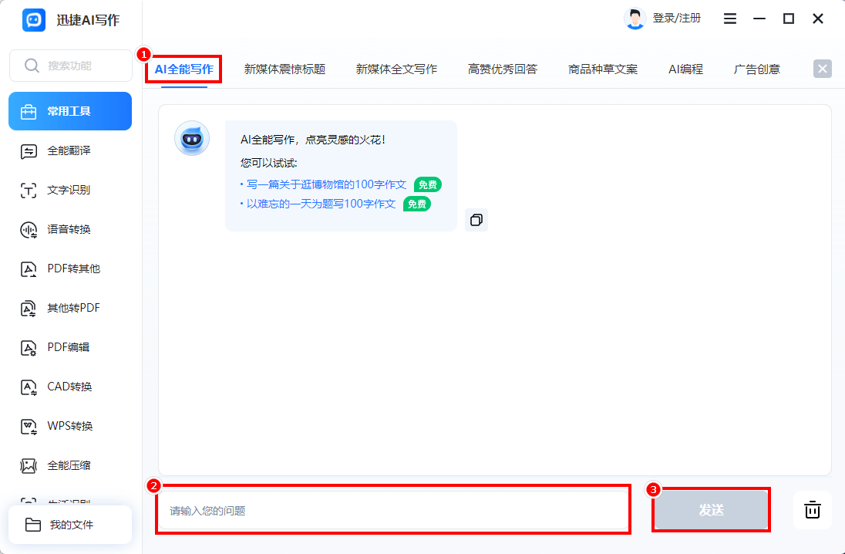Open the 全能压缩 compression entry

click(70, 465)
